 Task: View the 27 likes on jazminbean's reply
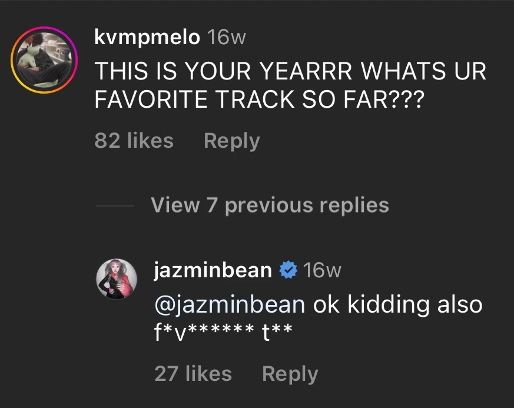(193, 374)
